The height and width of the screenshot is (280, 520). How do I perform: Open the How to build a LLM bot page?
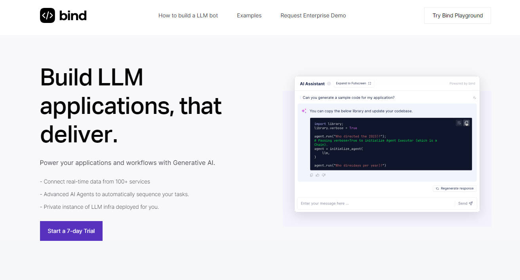tap(188, 15)
